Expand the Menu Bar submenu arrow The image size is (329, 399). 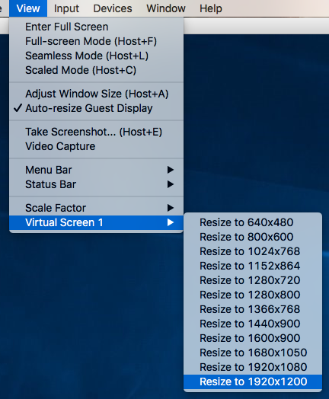tap(171, 170)
